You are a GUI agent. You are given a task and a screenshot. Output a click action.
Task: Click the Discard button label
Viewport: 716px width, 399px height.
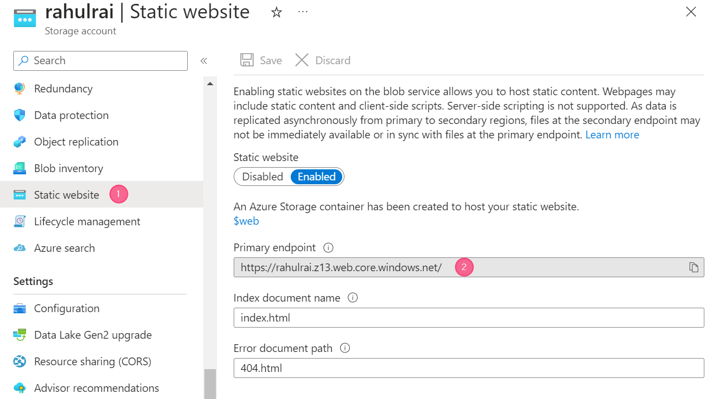tap(333, 60)
